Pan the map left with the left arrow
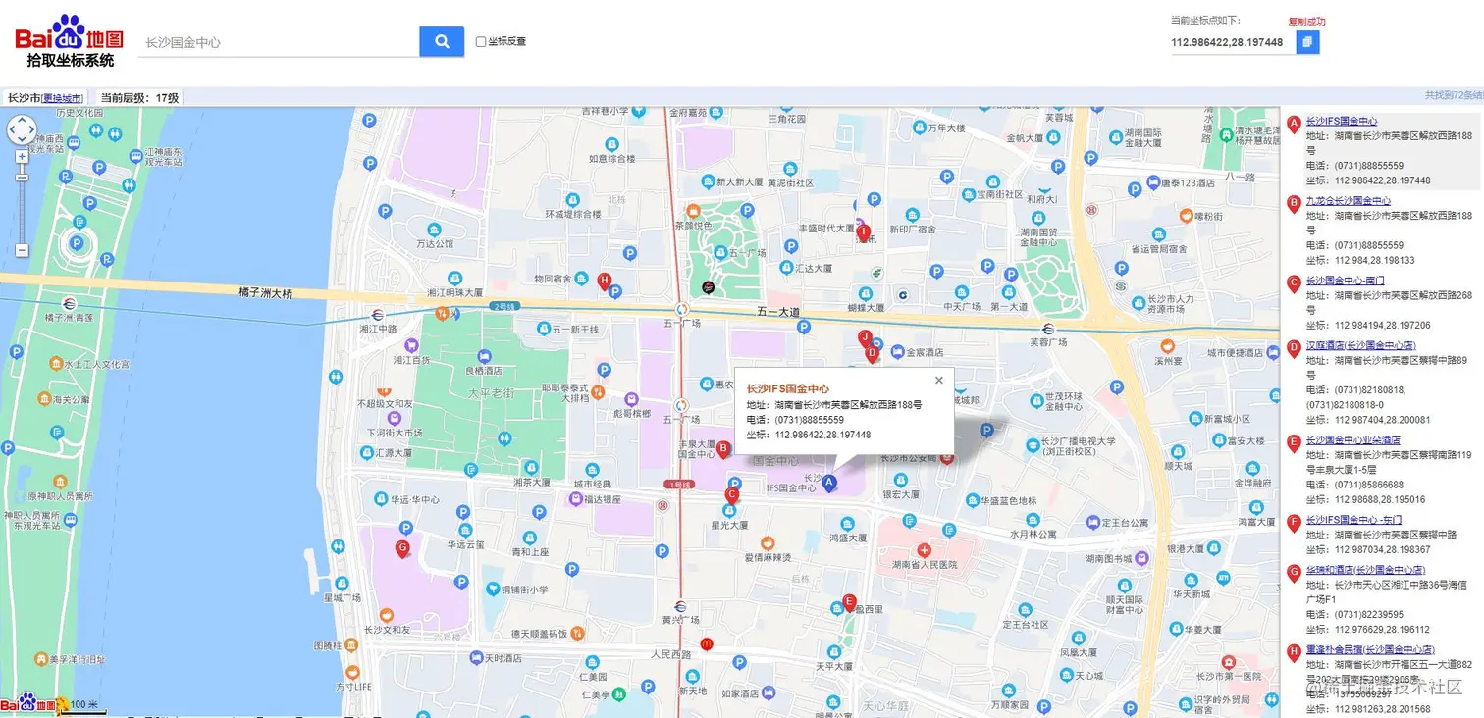 (12, 130)
